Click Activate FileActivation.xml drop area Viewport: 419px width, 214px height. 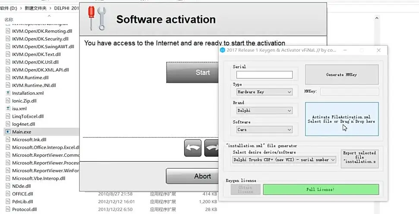[342, 119]
